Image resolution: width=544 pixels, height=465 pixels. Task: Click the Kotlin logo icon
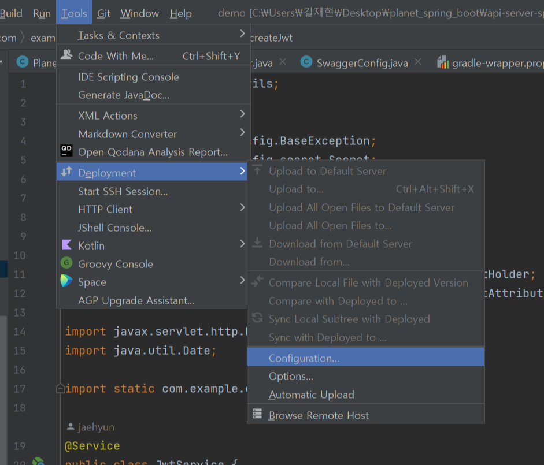pos(66,244)
